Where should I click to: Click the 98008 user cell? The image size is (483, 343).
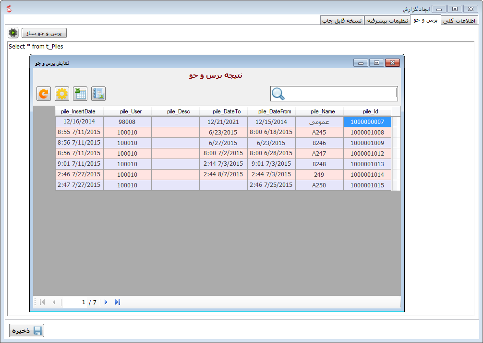point(127,122)
